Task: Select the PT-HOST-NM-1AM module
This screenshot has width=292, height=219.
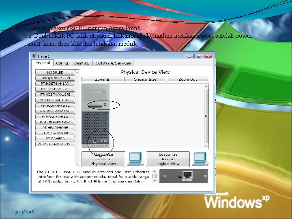Action: [x=55, y=84]
